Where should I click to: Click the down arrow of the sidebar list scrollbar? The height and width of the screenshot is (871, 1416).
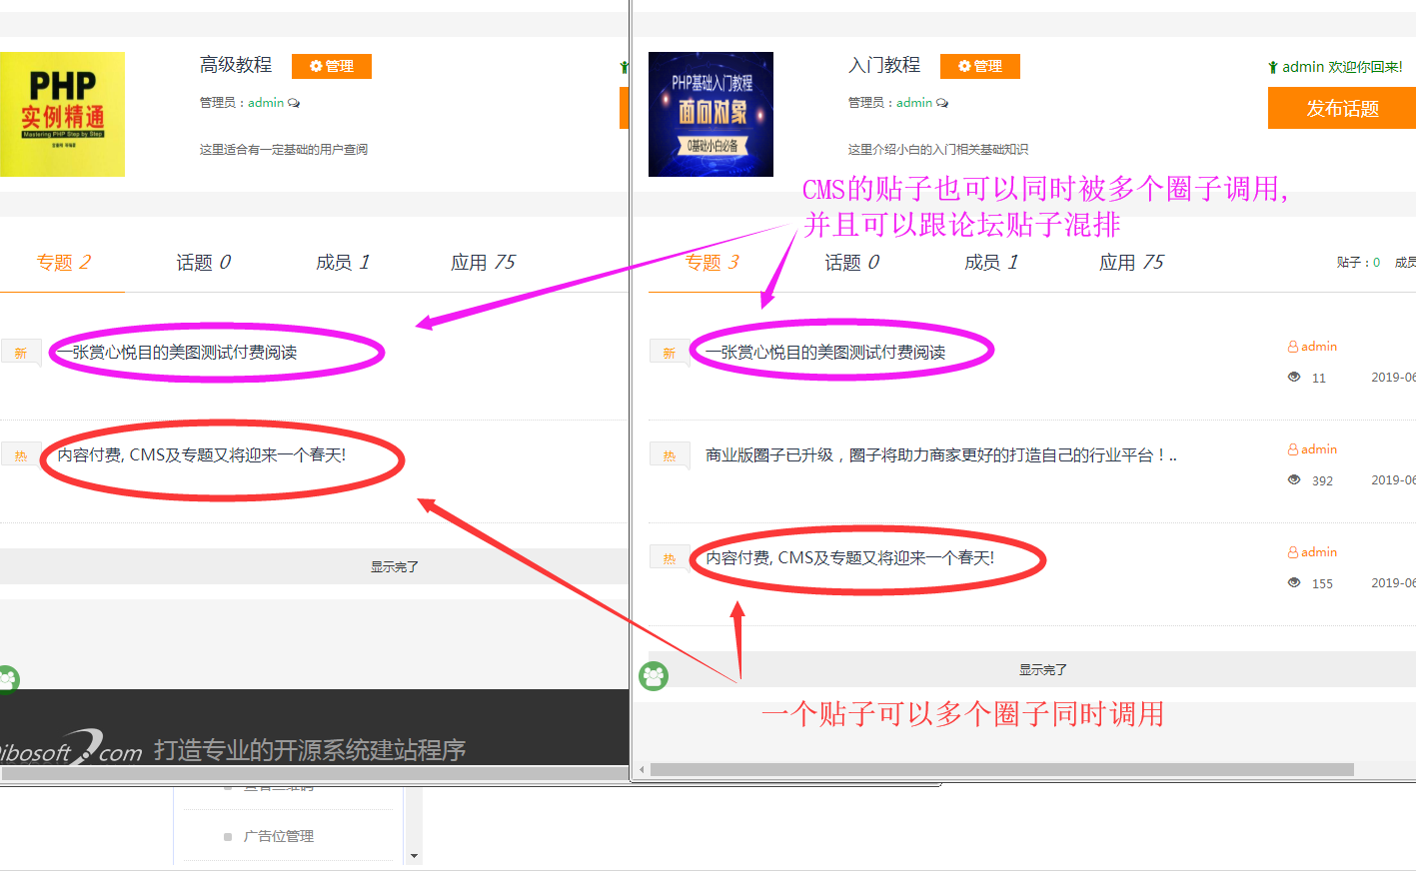[415, 856]
